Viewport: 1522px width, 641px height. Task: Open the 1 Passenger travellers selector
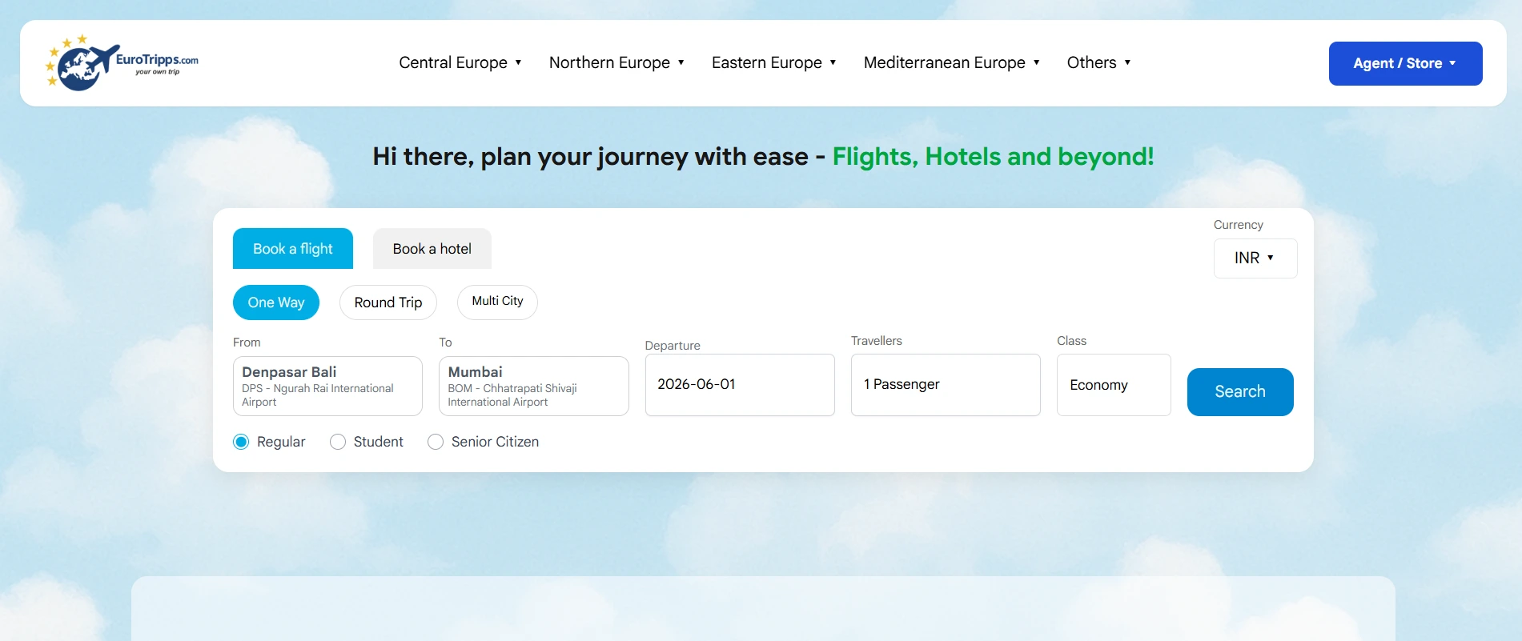946,385
